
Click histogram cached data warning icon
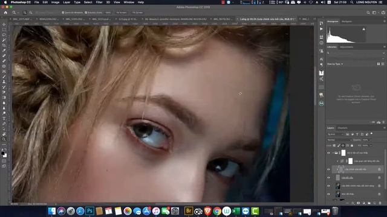tap(363, 29)
